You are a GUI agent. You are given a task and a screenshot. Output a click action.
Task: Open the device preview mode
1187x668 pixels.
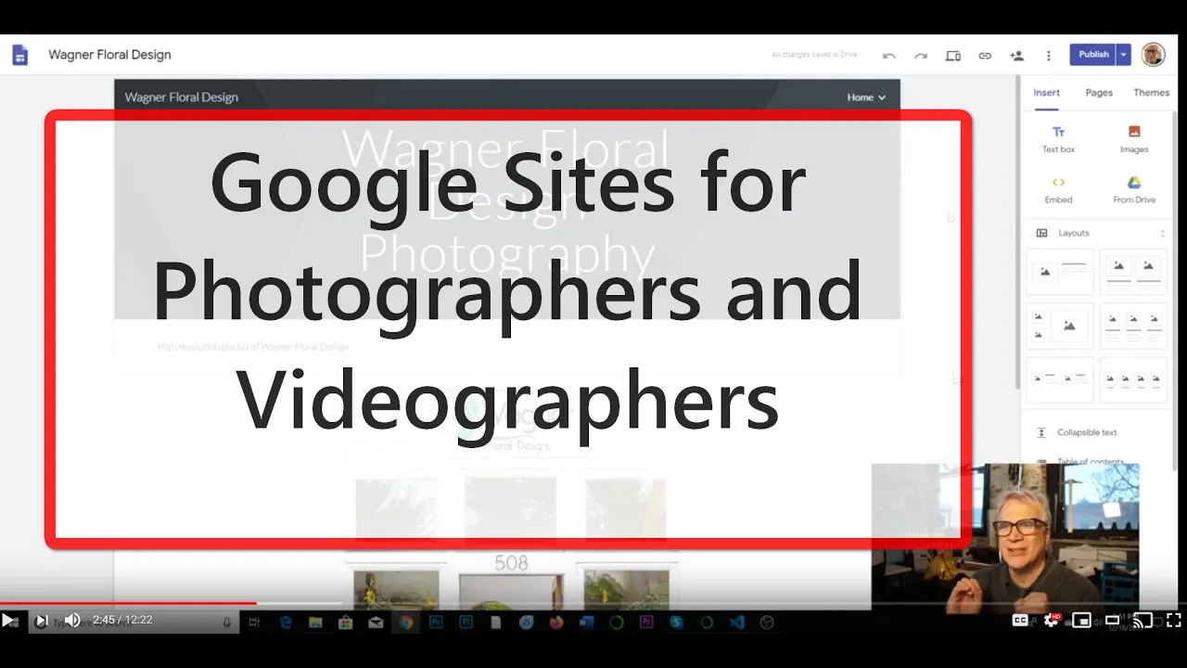pos(952,56)
